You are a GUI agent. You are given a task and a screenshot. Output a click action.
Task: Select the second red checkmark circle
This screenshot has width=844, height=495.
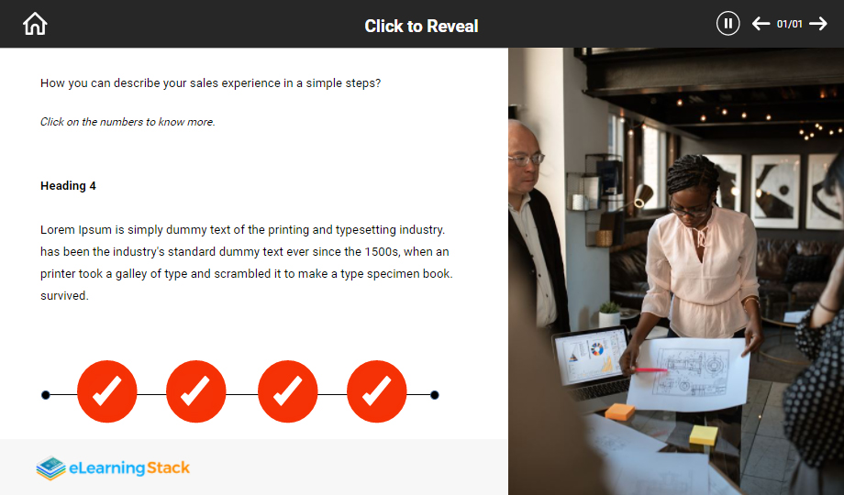196,391
